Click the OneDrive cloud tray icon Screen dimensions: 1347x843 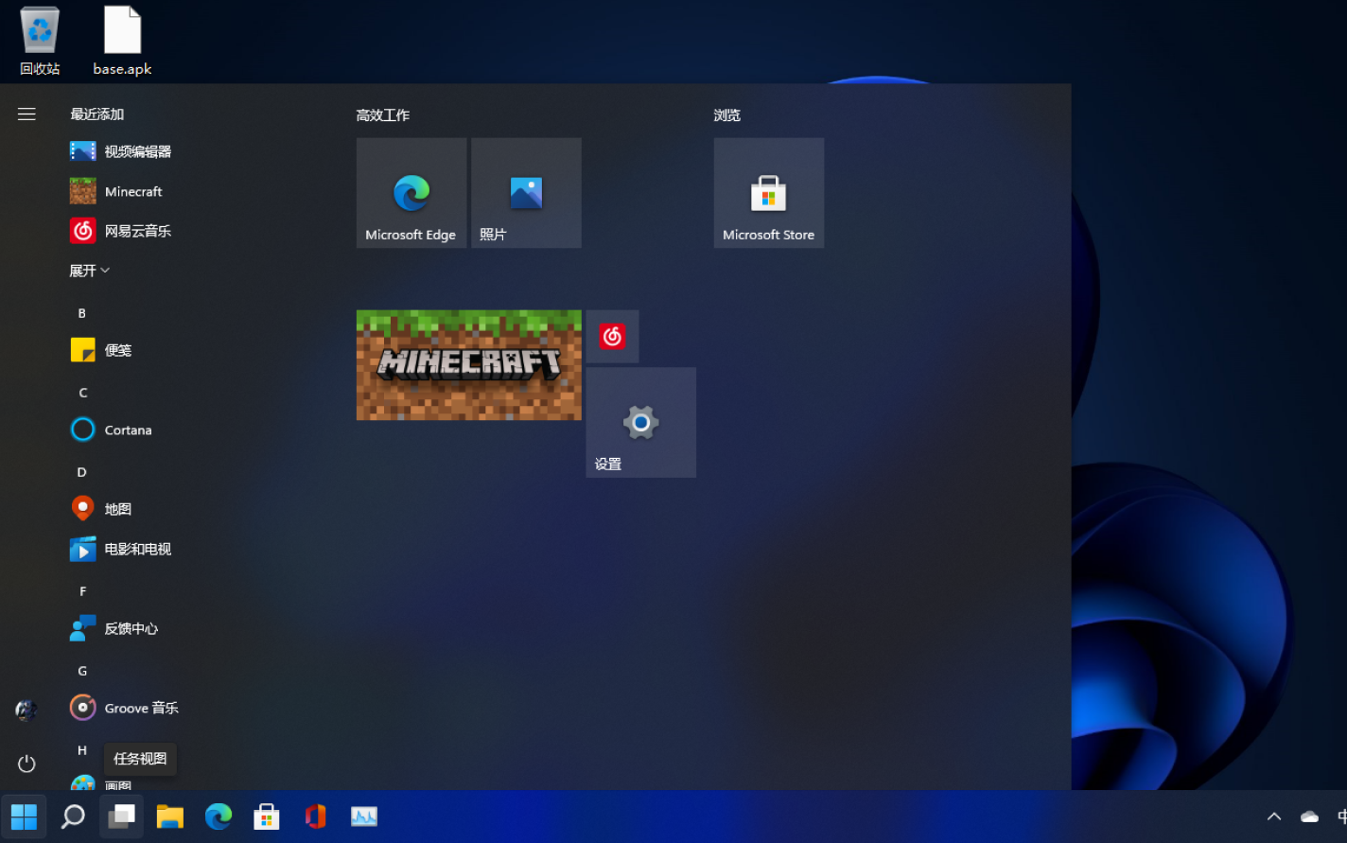point(1309,817)
